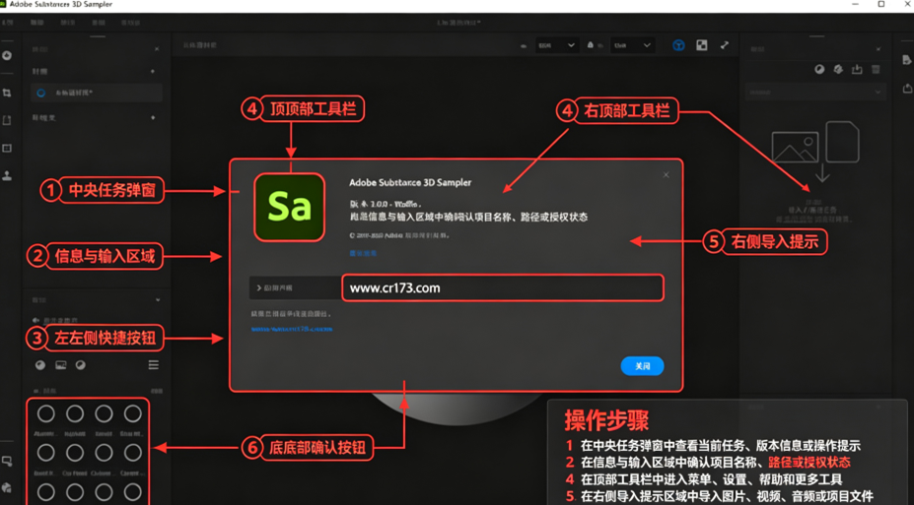Maximize the Adobe Substance 3D Sampler window

(881, 4)
